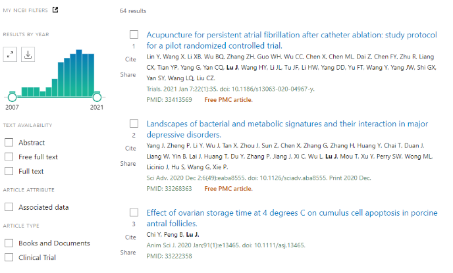Tick the checkbox for result 2
Viewport: 453px width, 273px height.
coord(134,124)
